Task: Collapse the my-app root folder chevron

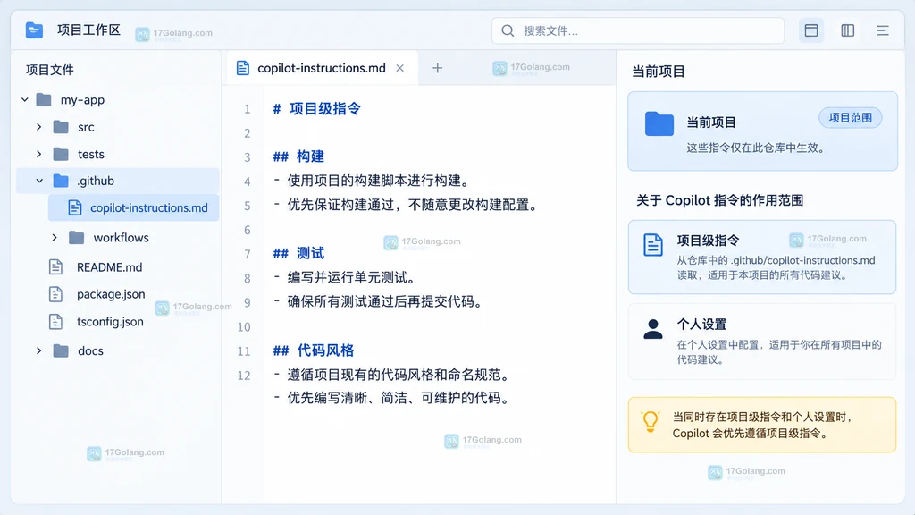Action: 24,100
